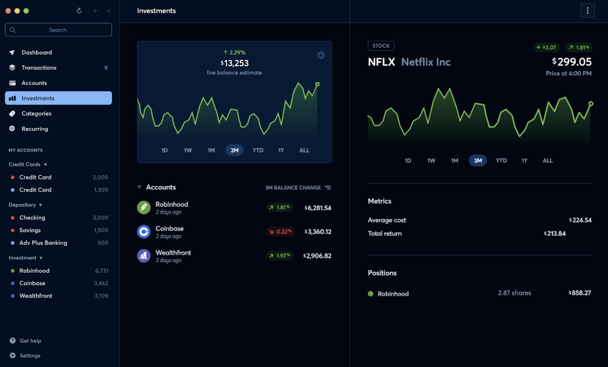
Task: Click the Get help question mark icon
Action: pyautogui.click(x=13, y=340)
